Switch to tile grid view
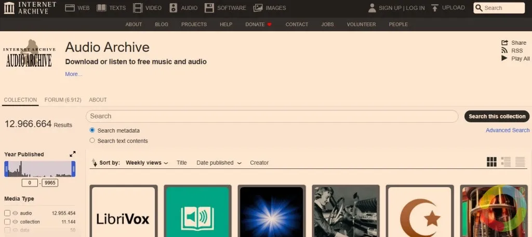 click(491, 162)
